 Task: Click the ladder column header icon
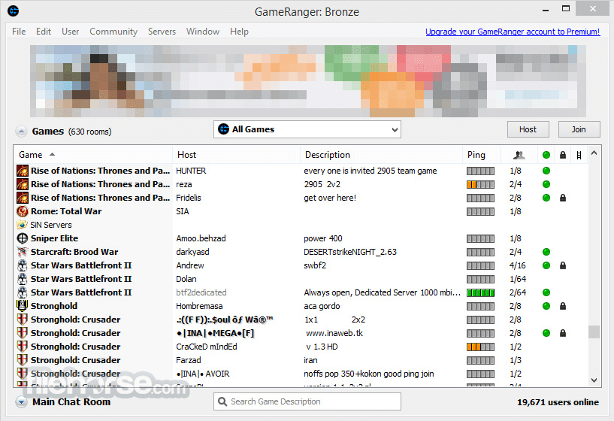click(579, 156)
